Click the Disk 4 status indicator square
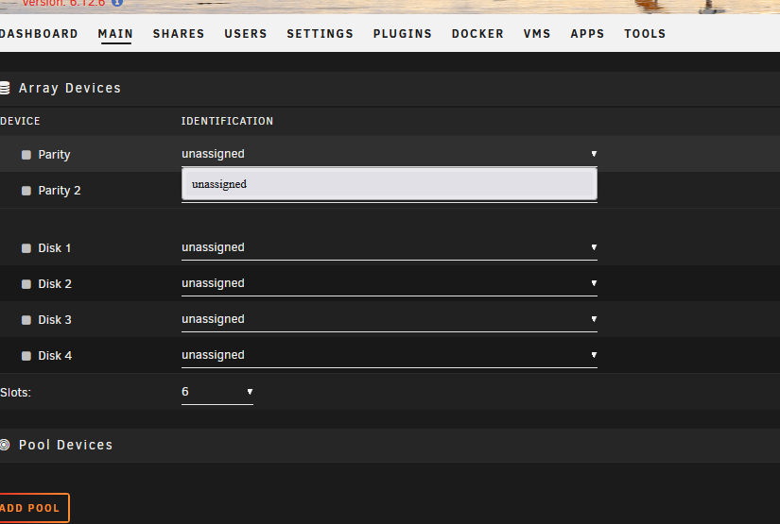 (26, 356)
